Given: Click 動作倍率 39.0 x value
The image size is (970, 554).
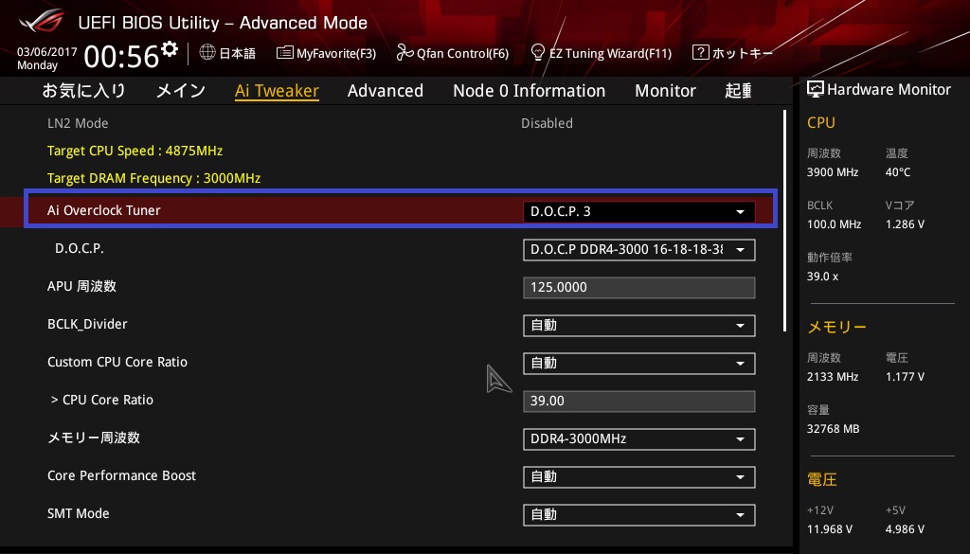Looking at the screenshot, I should click(x=823, y=277).
